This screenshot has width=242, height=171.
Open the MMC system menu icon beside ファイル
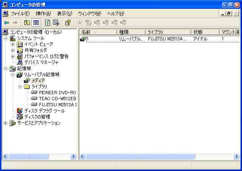(x=5, y=14)
